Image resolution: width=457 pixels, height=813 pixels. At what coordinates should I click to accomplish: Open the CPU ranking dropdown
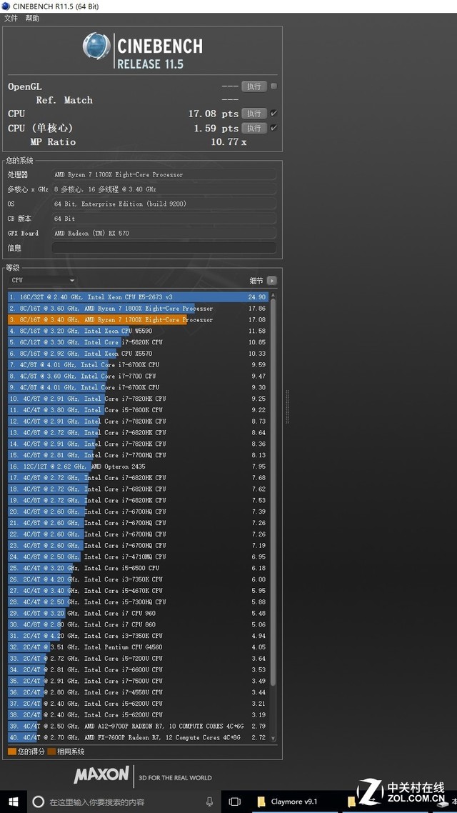pyautogui.click(x=43, y=280)
